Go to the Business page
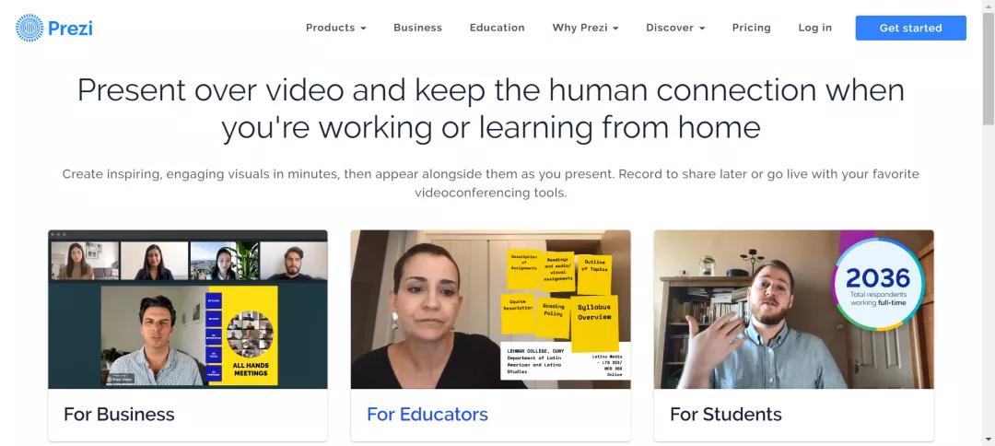Image resolution: width=995 pixels, height=446 pixels. [x=417, y=28]
